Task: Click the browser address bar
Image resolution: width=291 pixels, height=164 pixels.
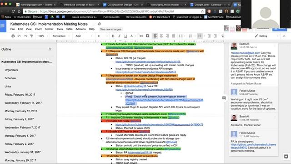Action: [114, 11]
